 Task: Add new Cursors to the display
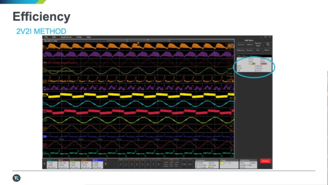point(241,45)
